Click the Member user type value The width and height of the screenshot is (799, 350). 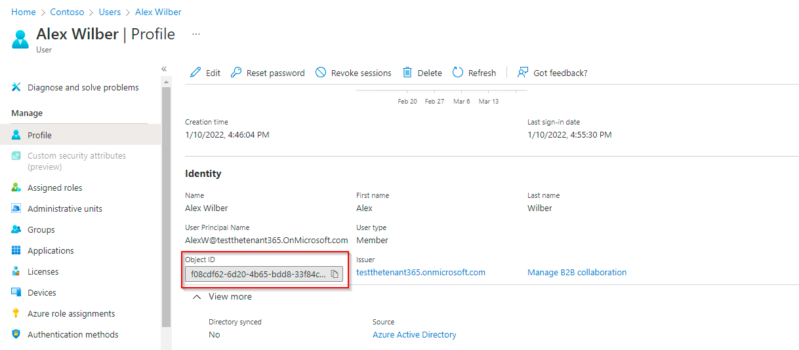(x=372, y=240)
